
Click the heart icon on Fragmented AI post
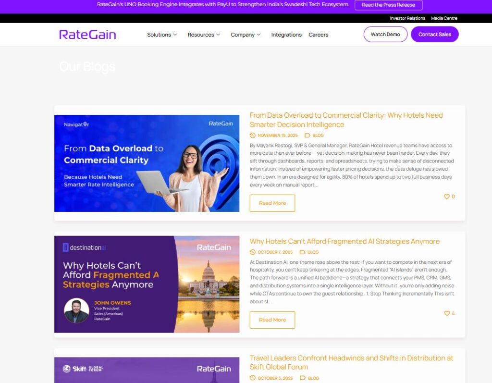point(447,313)
